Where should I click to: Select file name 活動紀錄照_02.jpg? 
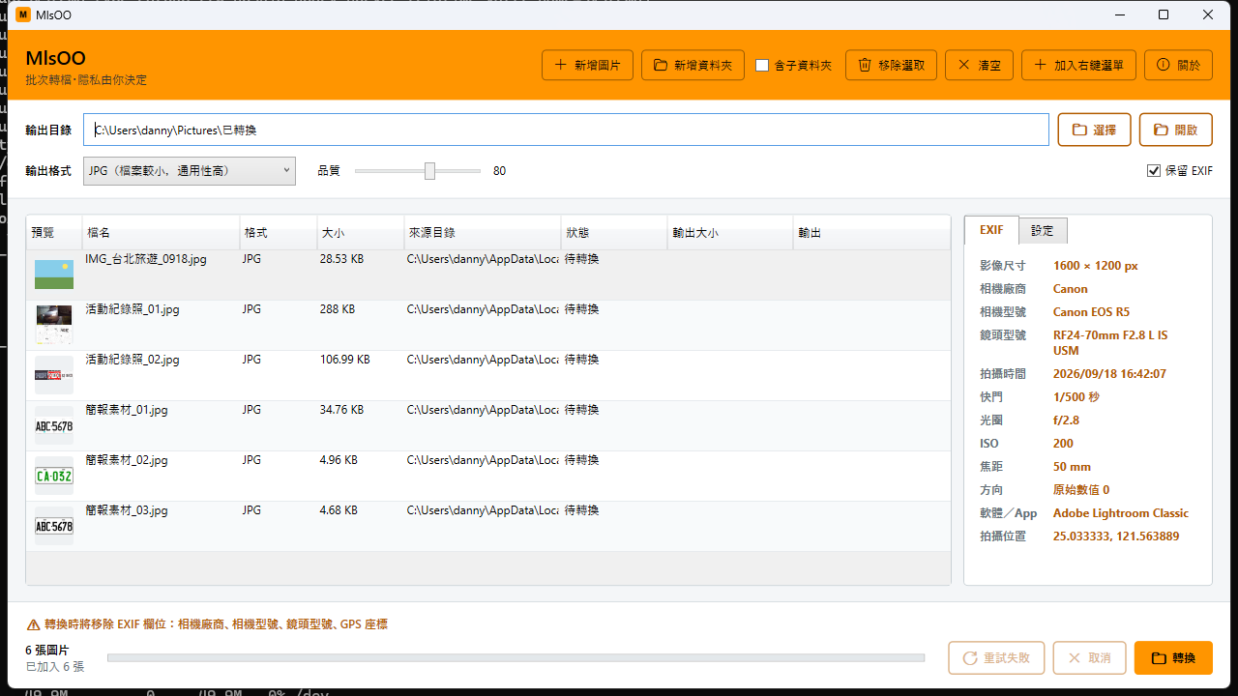point(133,360)
